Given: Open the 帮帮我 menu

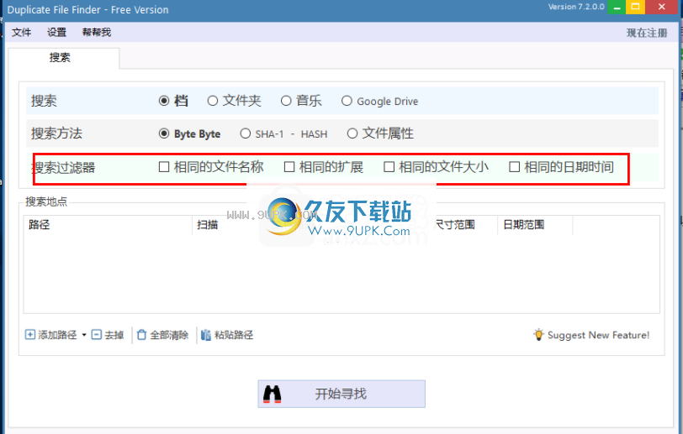Looking at the screenshot, I should point(97,32).
